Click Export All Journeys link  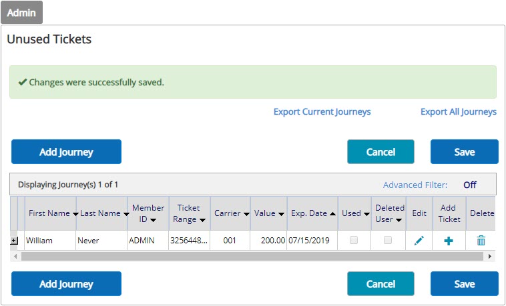[x=458, y=111]
